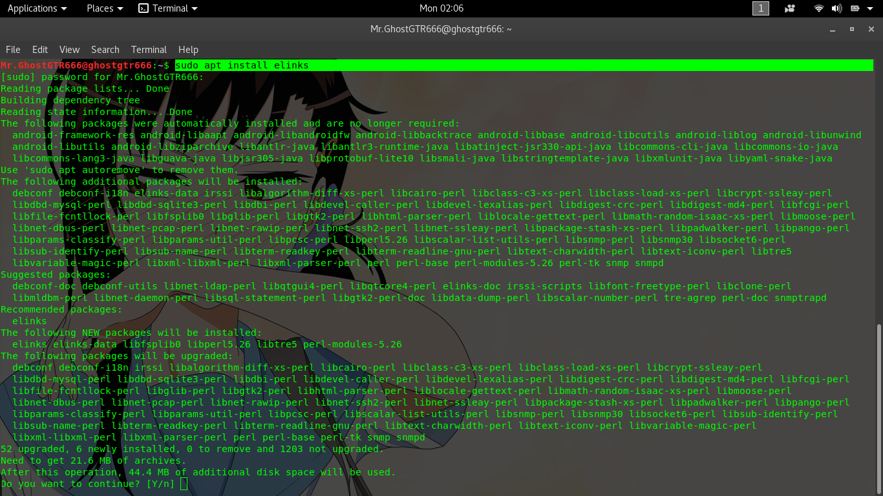Open the Search menu
Image resolution: width=883 pixels, height=496 pixels.
(105, 50)
